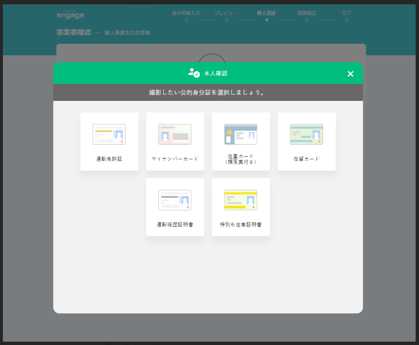Screen dimensions: 419x345
Task: Pick the 特別永住者証明書 illustration
Action: (x=241, y=200)
